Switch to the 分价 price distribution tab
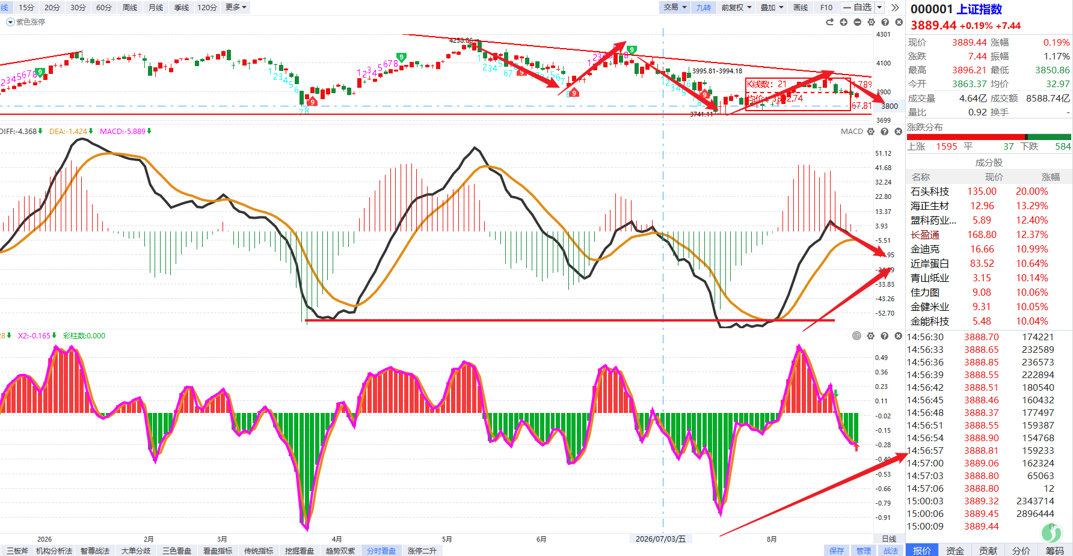The height and width of the screenshot is (556, 1073). coord(1021,551)
